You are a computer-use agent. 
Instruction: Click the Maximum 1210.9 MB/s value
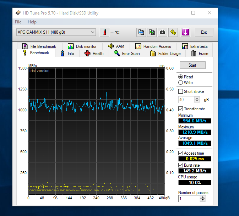pos(195,132)
